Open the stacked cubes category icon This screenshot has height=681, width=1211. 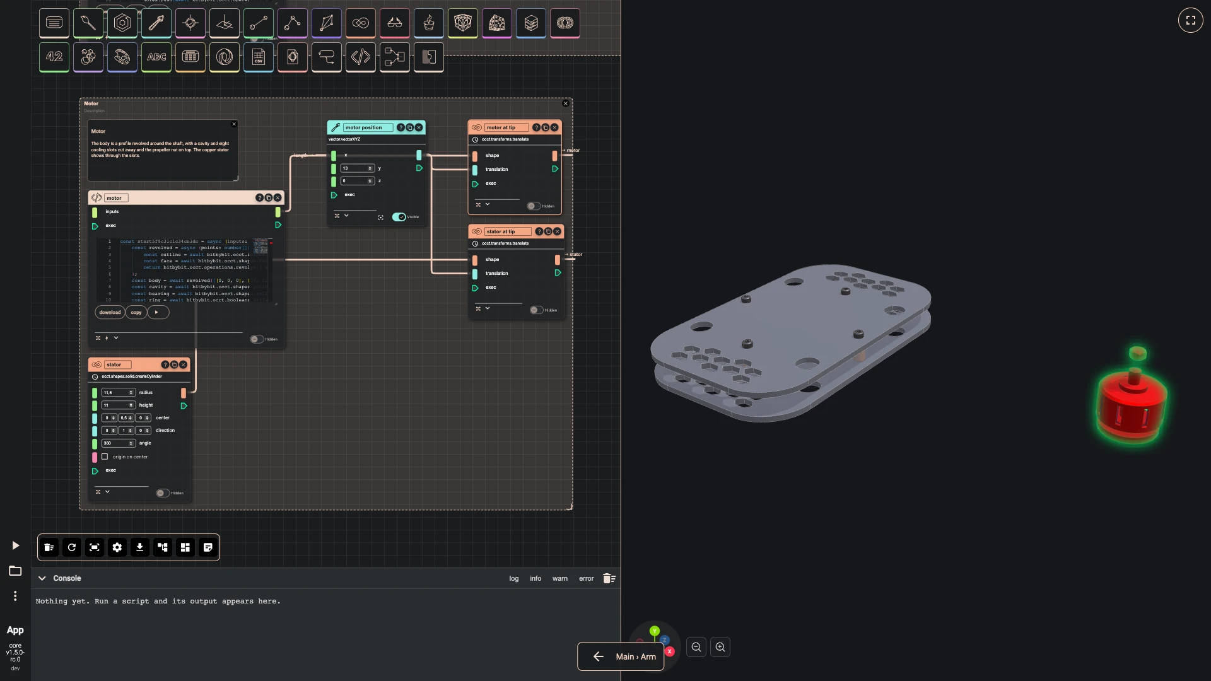[531, 23]
